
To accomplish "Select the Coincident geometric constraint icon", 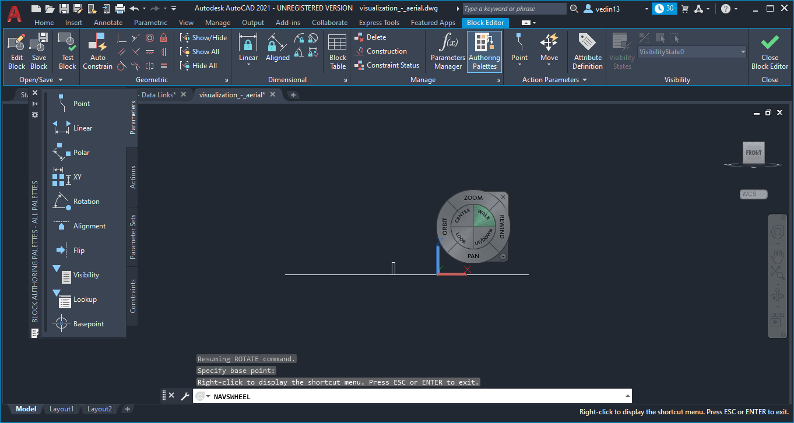I will pyautogui.click(x=122, y=38).
